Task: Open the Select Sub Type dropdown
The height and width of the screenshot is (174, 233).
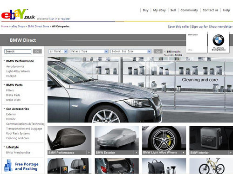Action: pyautogui.click(x=131, y=52)
